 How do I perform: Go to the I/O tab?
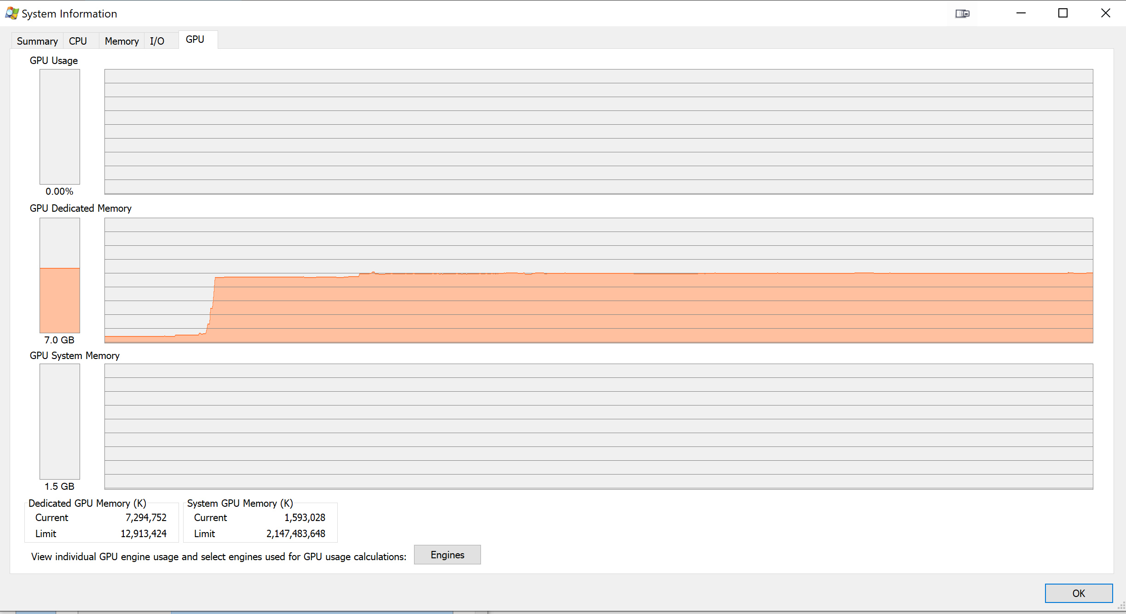(x=157, y=41)
